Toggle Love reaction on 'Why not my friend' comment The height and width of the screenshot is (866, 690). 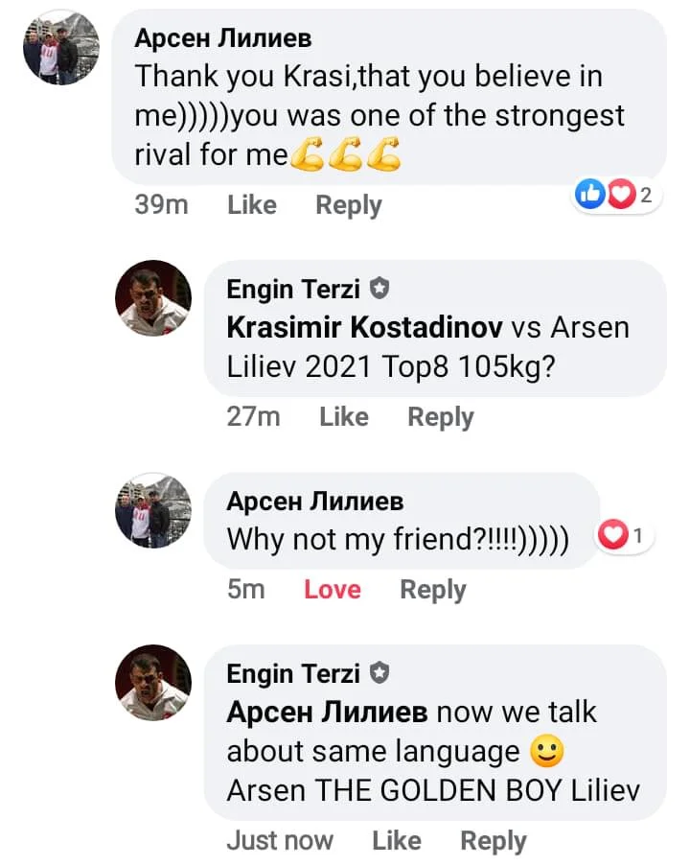coord(332,590)
